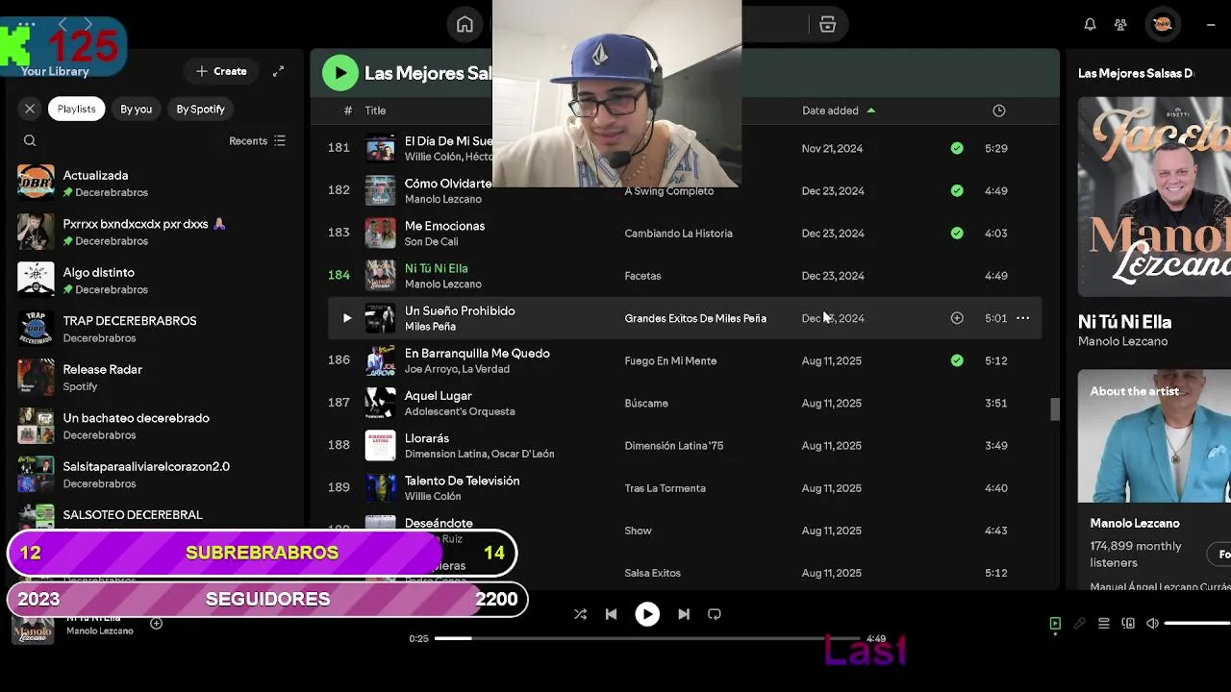The image size is (1231, 692).
Task: Open Connect to a device
Action: [x=1128, y=624]
